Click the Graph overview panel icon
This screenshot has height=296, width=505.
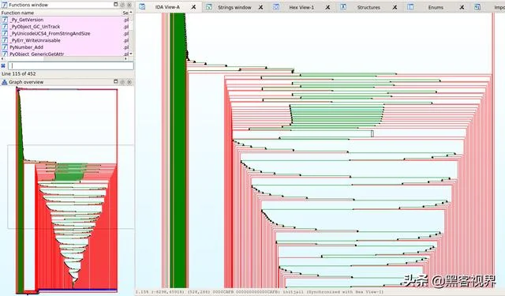coord(4,82)
